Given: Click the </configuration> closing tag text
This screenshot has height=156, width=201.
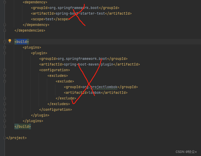Looking at the screenshot, I should 56,110.
